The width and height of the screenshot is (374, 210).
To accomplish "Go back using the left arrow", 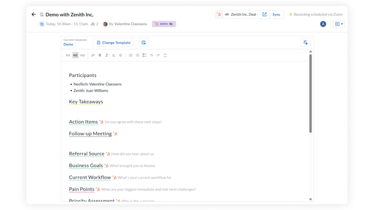I will 33,15.
